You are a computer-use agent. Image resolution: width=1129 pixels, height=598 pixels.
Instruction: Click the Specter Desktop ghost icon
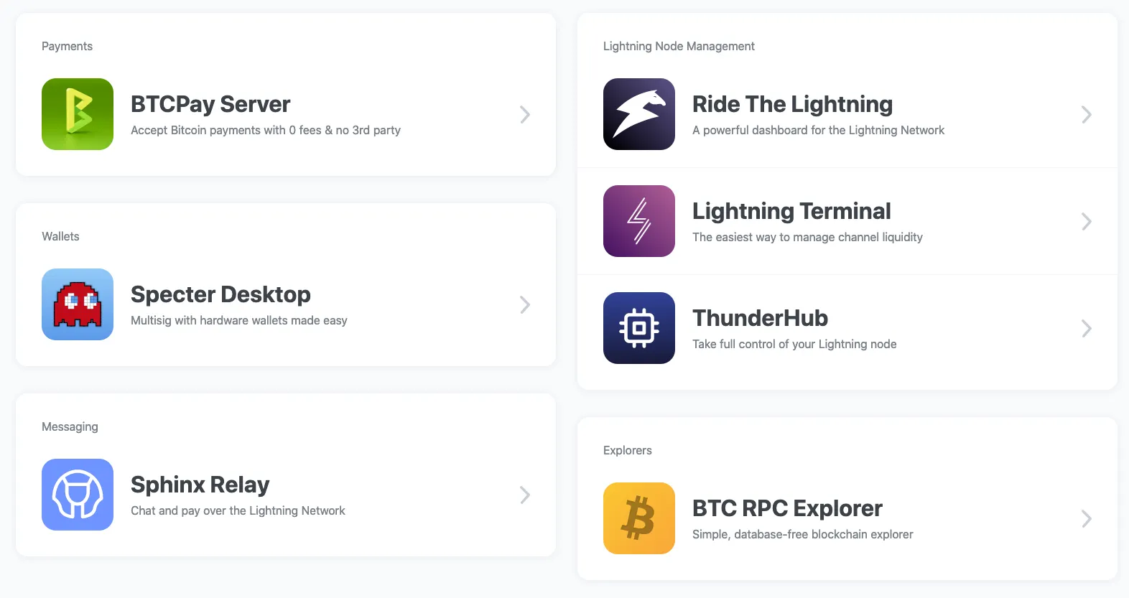pos(78,304)
